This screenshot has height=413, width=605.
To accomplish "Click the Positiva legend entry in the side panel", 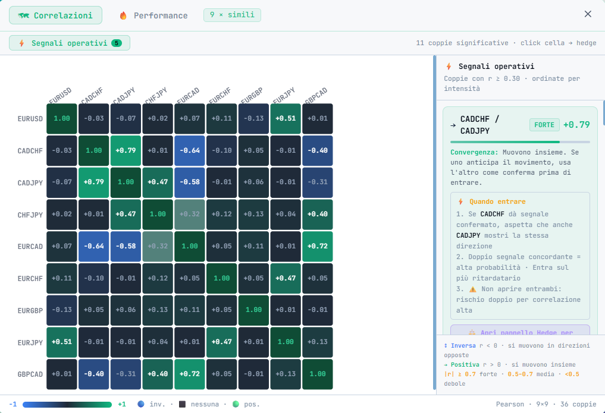I will (509, 364).
